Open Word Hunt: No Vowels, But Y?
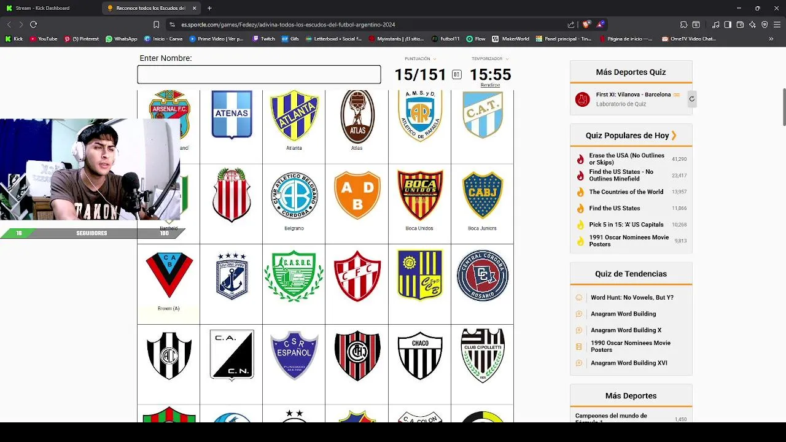 (632, 297)
